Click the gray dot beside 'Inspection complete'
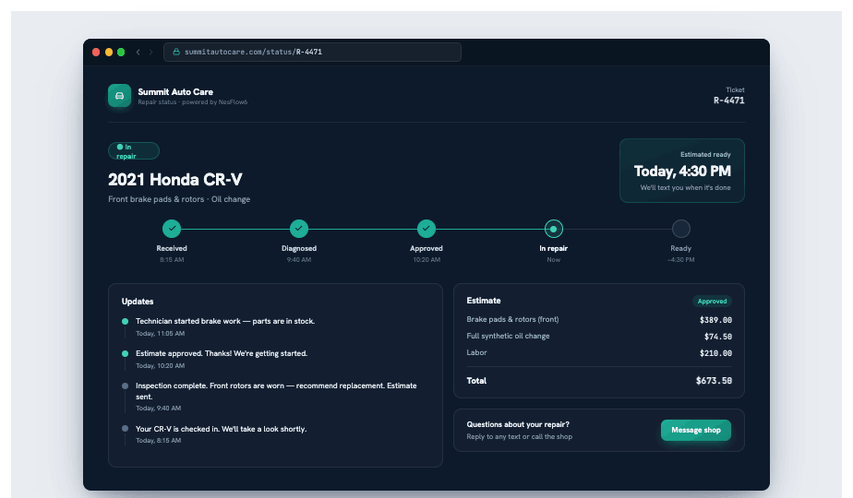This screenshot has width=853, height=498. [x=126, y=386]
